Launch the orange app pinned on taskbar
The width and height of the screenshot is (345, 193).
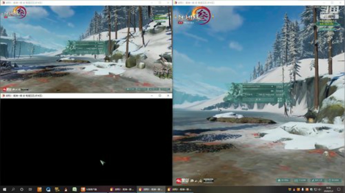click(39, 189)
